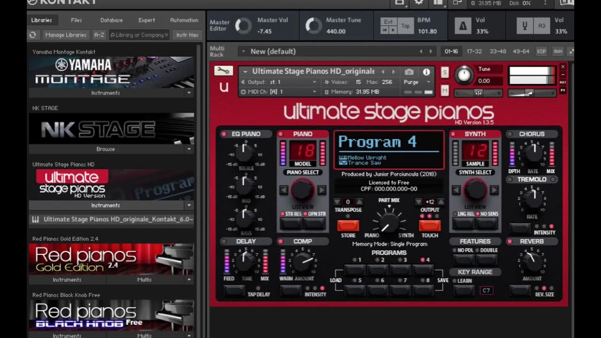Solo the instrument with S button
Viewport: 601px width, 338px height.
tap(445, 73)
